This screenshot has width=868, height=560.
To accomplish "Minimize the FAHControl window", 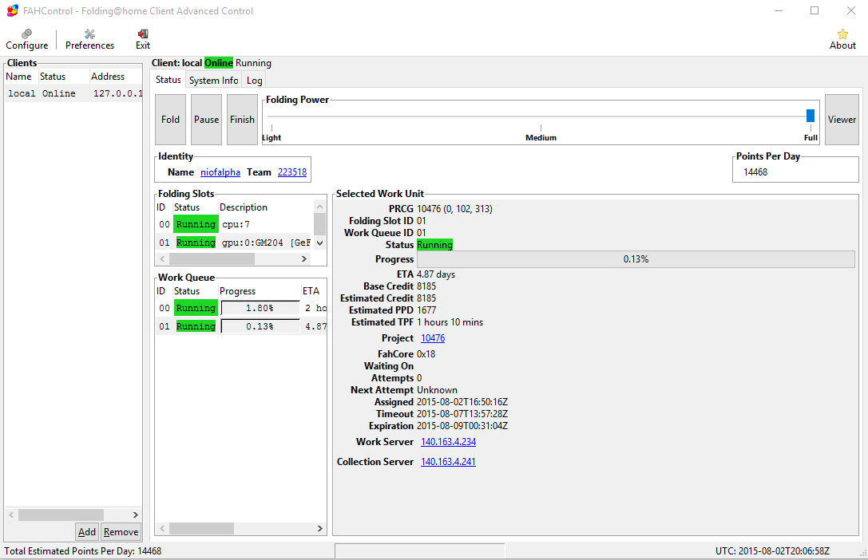I will tap(779, 10).
